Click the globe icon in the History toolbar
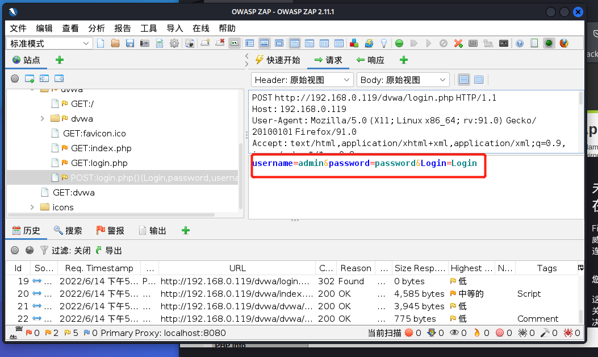 coord(30,251)
